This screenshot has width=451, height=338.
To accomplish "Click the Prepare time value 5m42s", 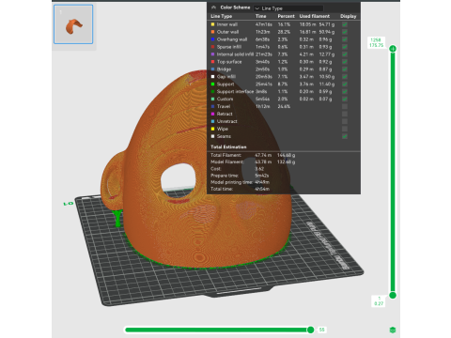I will coord(262,176).
